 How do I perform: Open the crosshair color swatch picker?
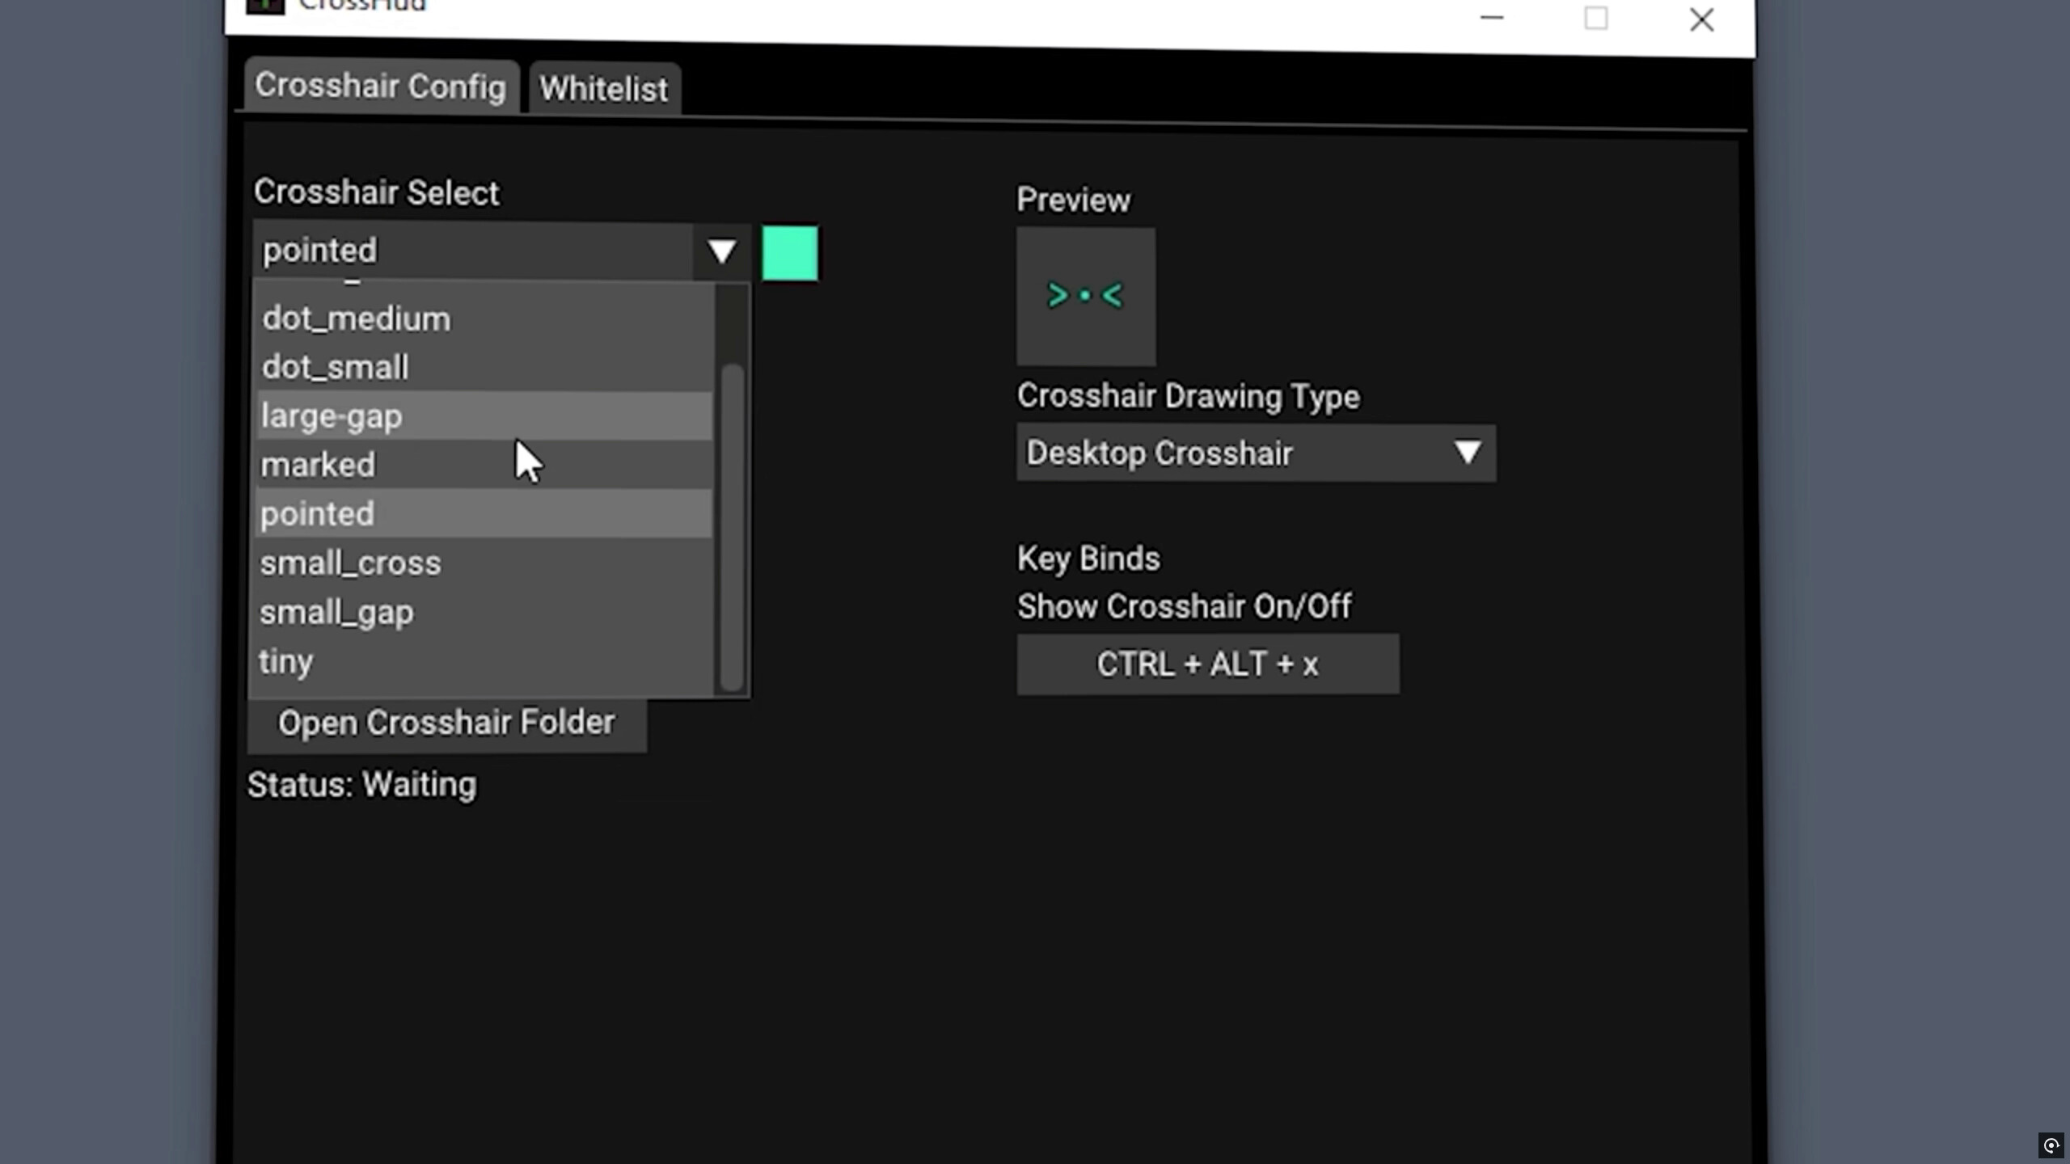790,252
